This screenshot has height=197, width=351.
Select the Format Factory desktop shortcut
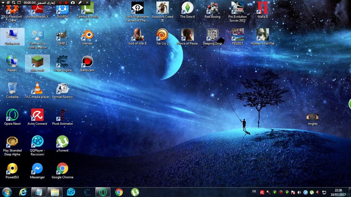[x=62, y=90]
